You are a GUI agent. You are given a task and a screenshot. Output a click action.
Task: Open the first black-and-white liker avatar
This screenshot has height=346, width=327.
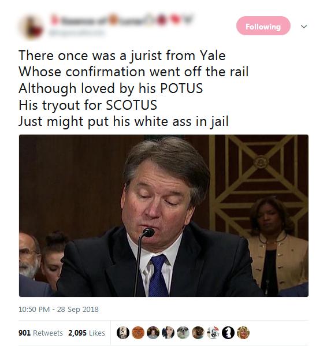123,333
